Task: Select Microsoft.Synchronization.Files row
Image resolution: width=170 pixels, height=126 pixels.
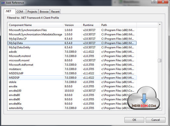Action: (x=72, y=30)
